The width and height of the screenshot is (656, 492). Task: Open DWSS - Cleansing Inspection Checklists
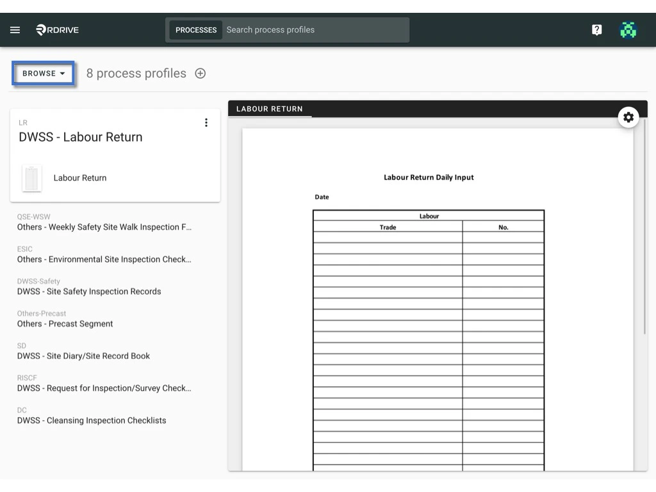pyautogui.click(x=90, y=420)
